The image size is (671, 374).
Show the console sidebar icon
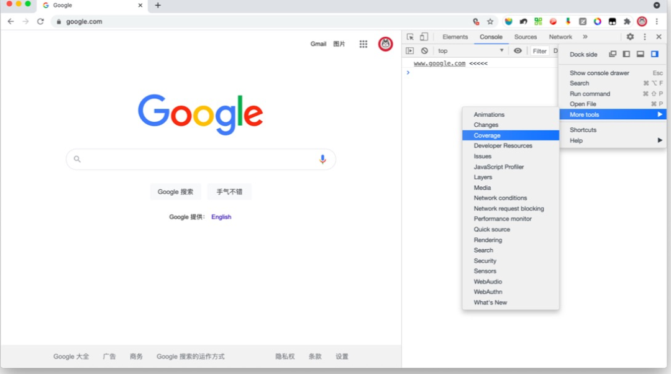pos(409,50)
